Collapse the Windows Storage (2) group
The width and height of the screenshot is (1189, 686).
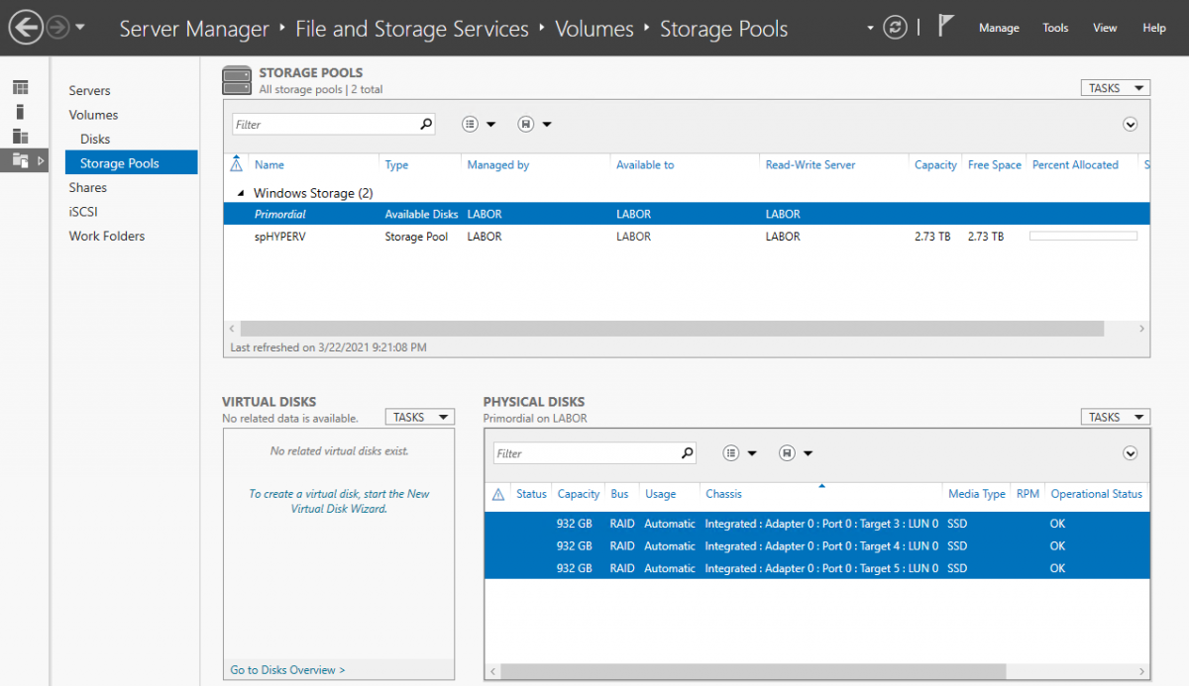241,193
